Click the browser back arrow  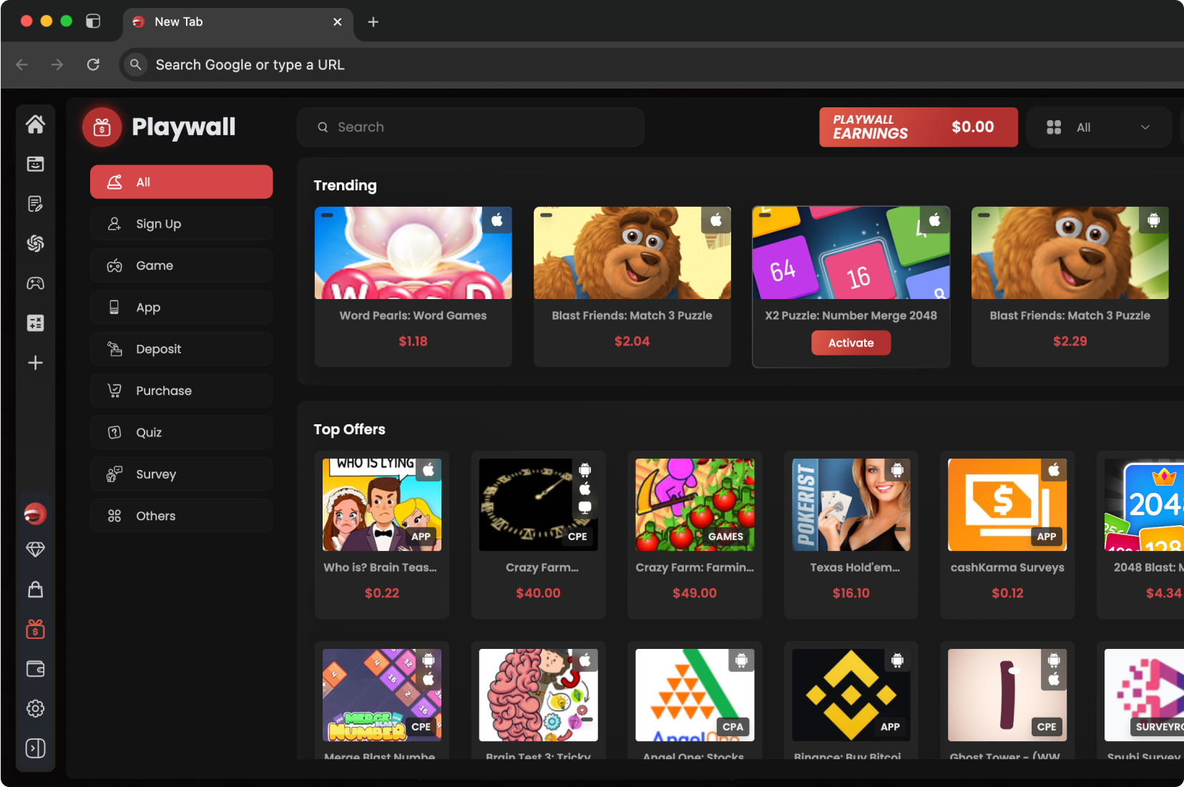click(x=22, y=64)
